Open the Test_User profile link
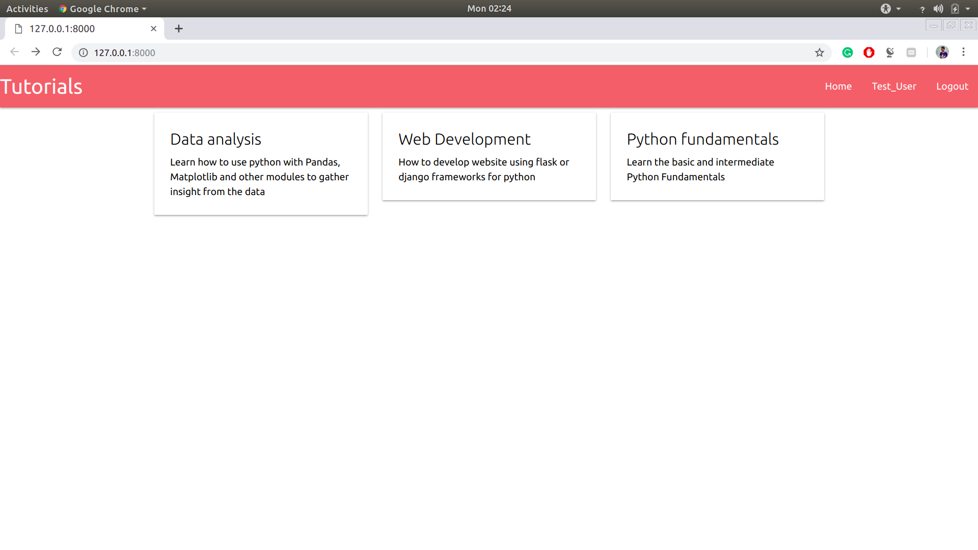Screen dimensions: 978x550 (x=893, y=86)
